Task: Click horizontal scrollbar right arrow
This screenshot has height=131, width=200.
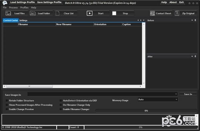Action: coord(140,86)
